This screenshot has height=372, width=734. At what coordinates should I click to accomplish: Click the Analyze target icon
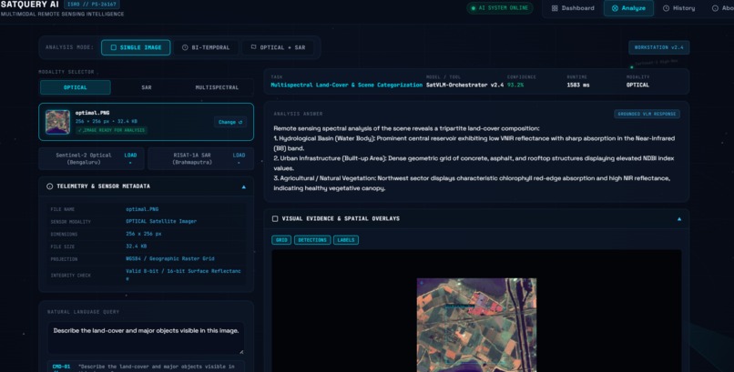pyautogui.click(x=615, y=8)
